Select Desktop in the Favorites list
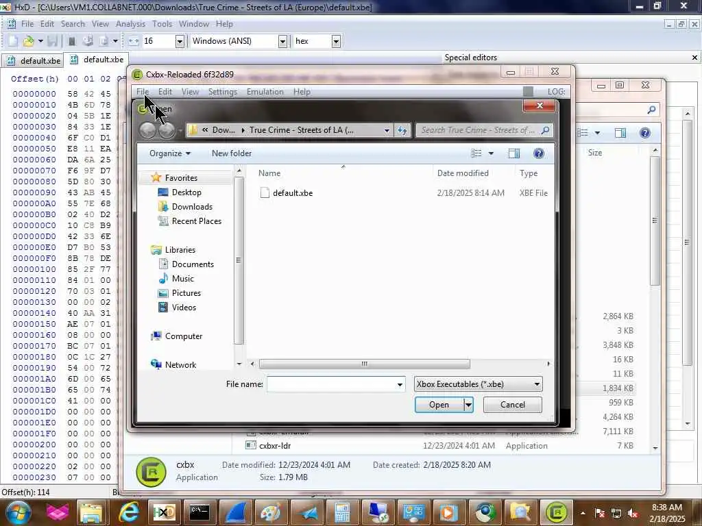702x526 pixels. pyautogui.click(x=186, y=192)
